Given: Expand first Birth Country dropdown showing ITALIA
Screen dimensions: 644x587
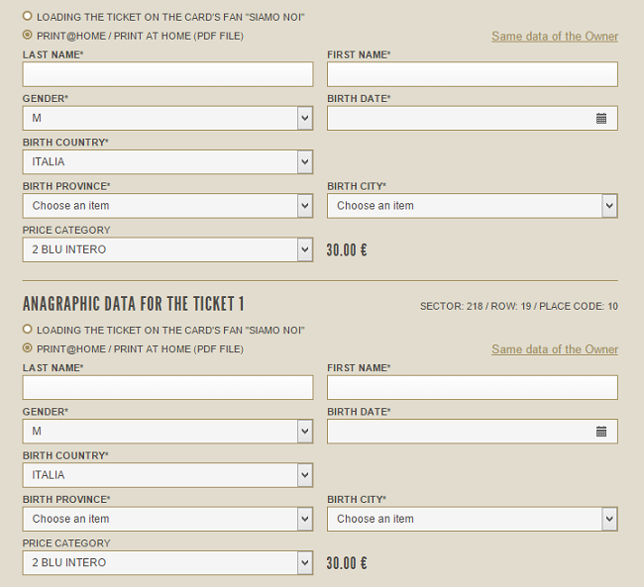Looking at the screenshot, I should (168, 161).
